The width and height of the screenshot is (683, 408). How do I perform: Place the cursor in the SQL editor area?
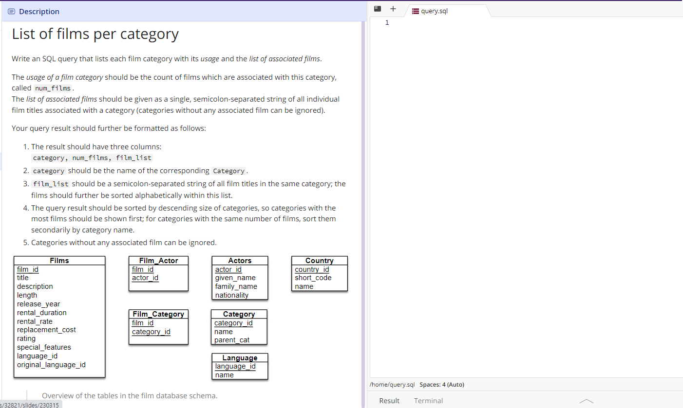click(x=512, y=146)
